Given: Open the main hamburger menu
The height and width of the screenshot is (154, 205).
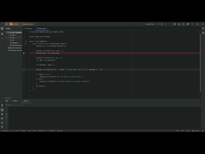Looking at the screenshot, I should tap(6, 24).
